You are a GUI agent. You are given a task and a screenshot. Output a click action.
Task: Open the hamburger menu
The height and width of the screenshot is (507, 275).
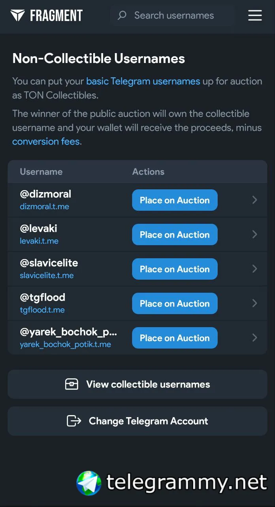click(255, 15)
